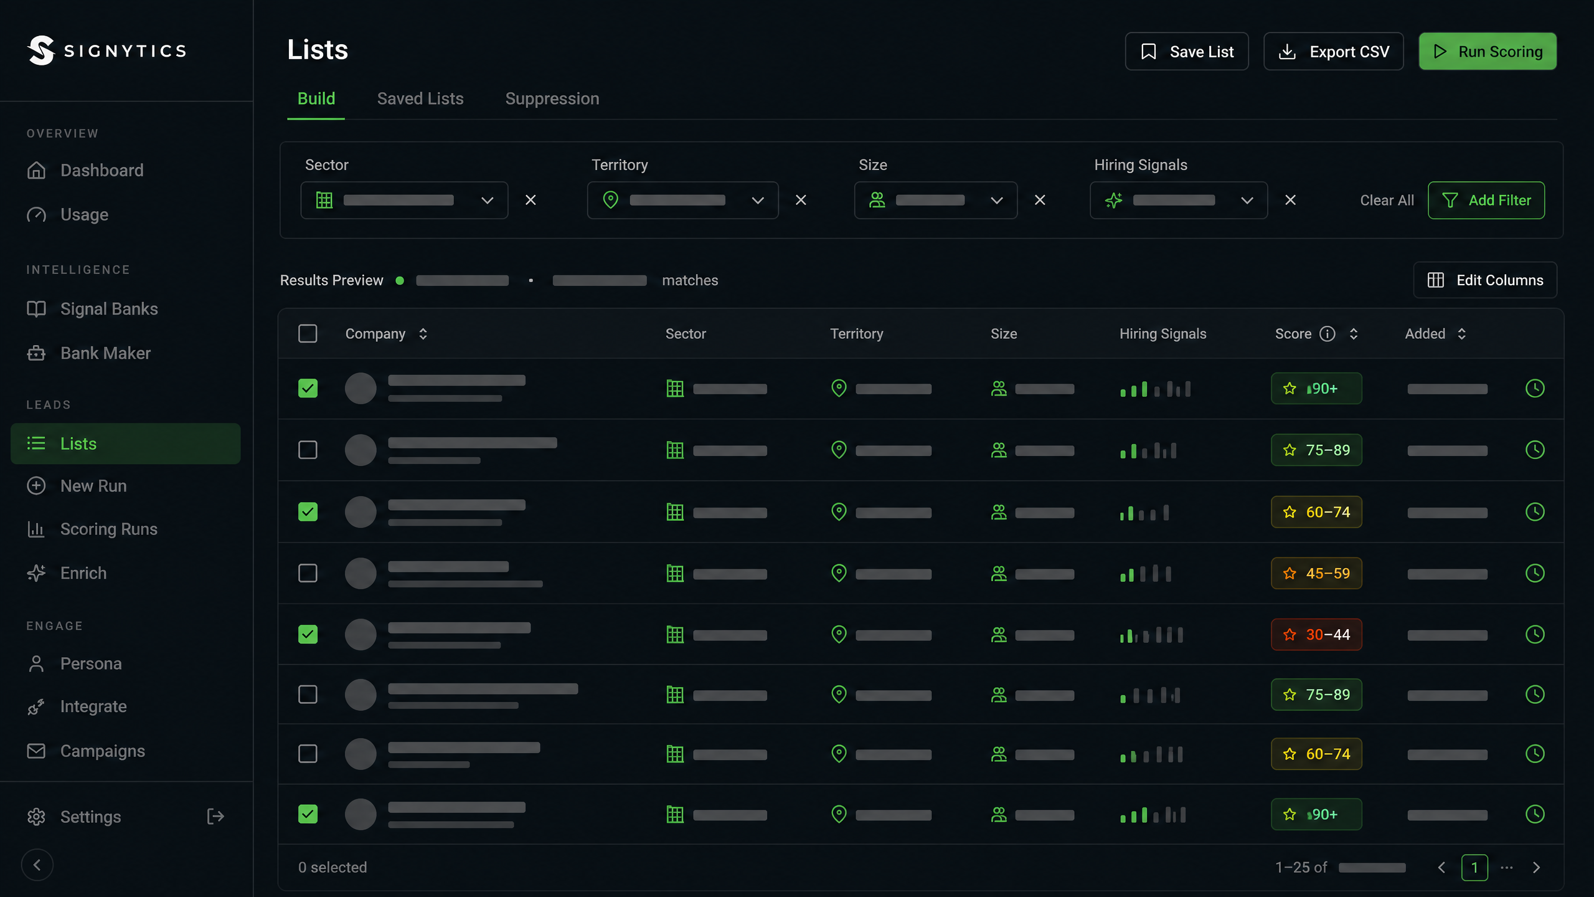
Task: Switch to the Saved Lists tab
Action: (420, 98)
